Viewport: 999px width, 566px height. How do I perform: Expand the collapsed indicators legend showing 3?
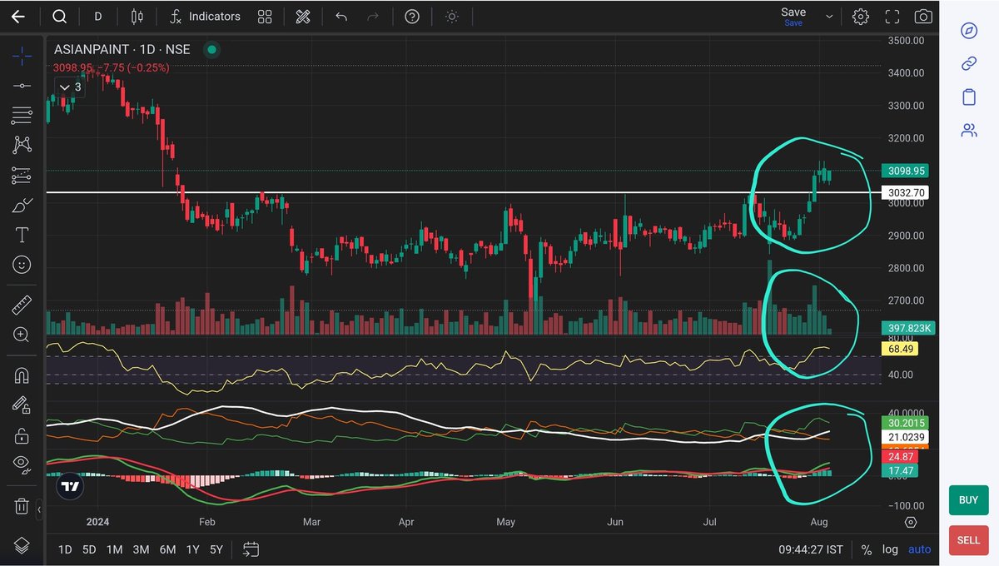click(x=68, y=87)
